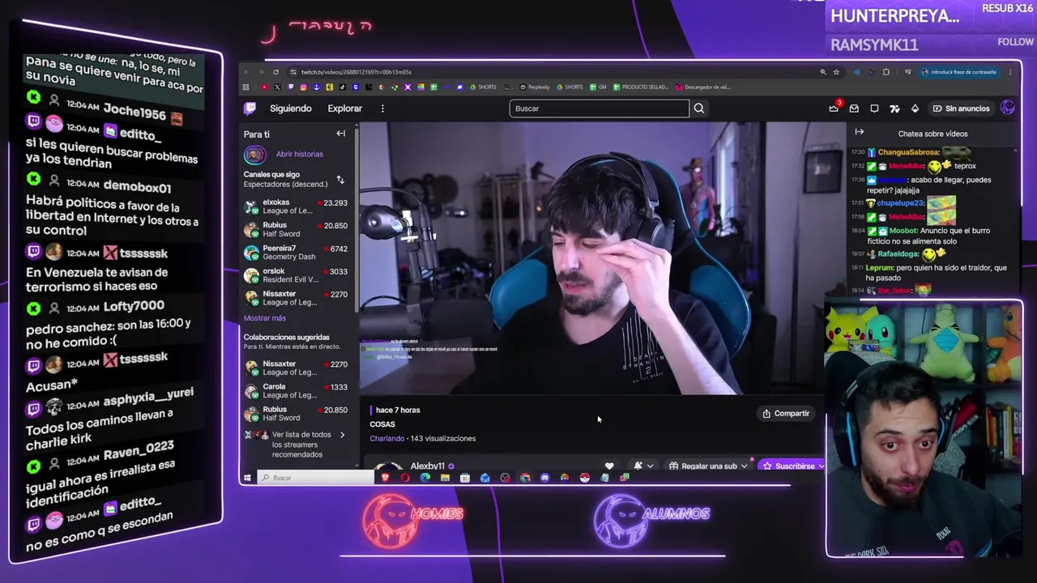
Task: Open the YouTube bookmark in bookmarks bar
Action: pos(264,87)
